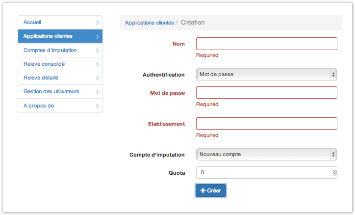Click chevron icon beside Relevé consolidé
Viewport: 355px width, 215px height.
coord(98,64)
